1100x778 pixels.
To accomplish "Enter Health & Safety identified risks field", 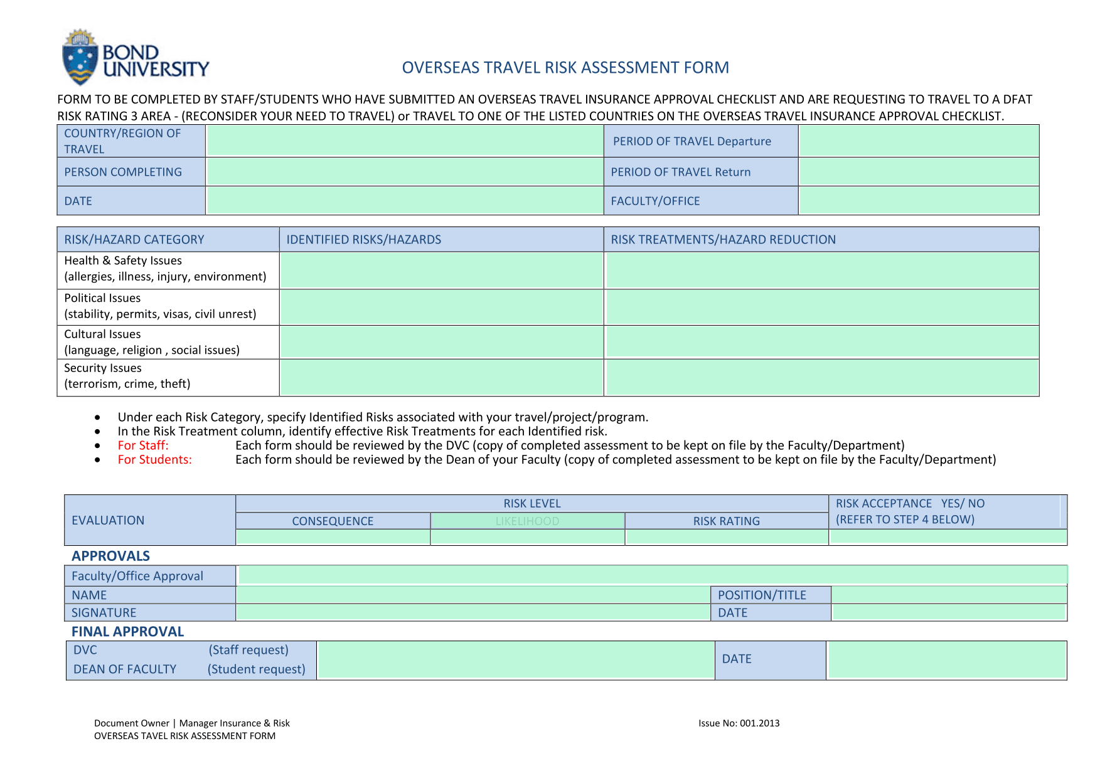I will 441,270.
